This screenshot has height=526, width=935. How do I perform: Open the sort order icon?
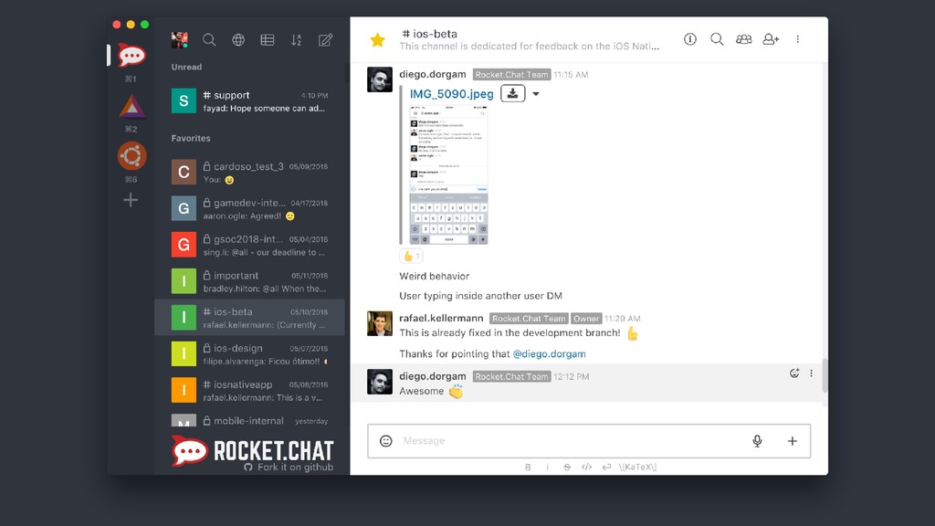point(297,40)
